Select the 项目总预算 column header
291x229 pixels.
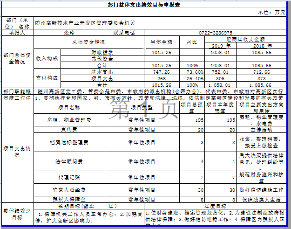point(192,107)
